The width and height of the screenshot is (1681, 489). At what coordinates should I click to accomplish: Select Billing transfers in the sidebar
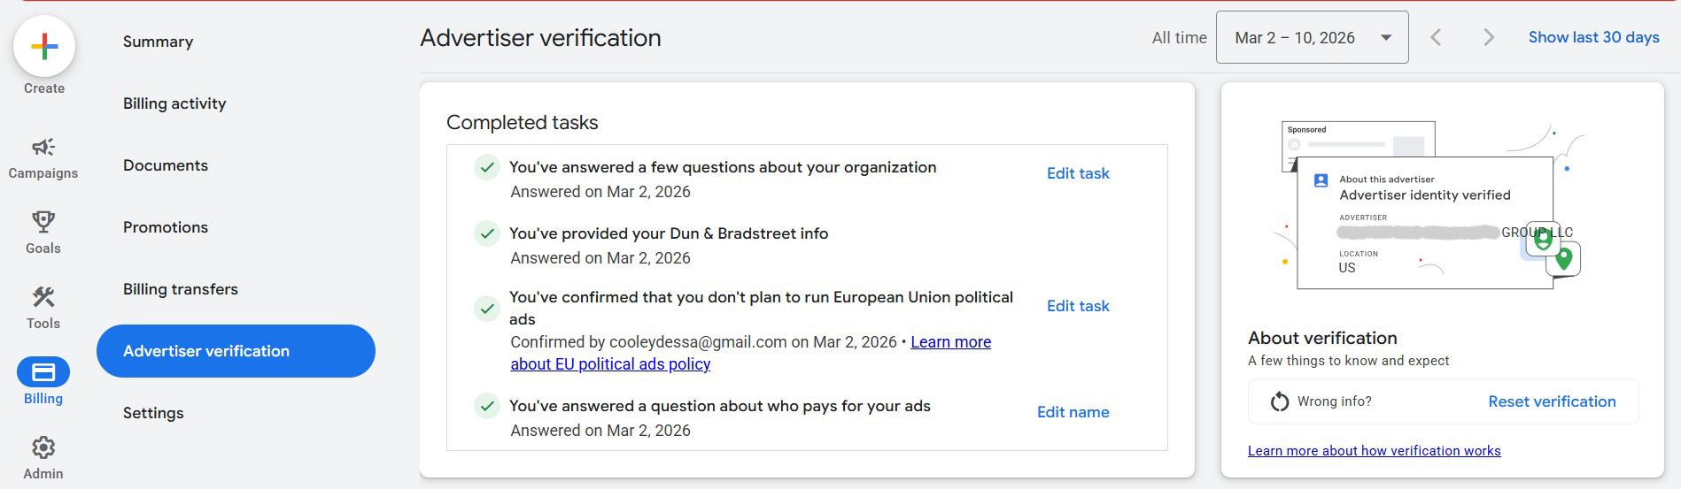pyautogui.click(x=181, y=289)
